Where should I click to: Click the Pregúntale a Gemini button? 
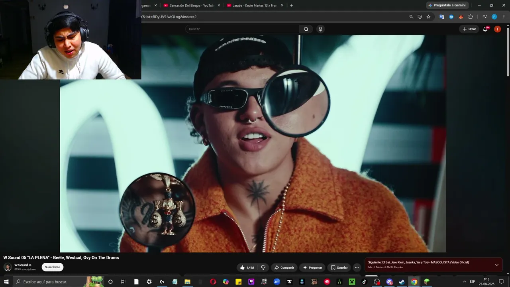pos(447,5)
